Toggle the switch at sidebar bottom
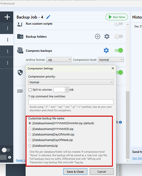 click(6, 150)
